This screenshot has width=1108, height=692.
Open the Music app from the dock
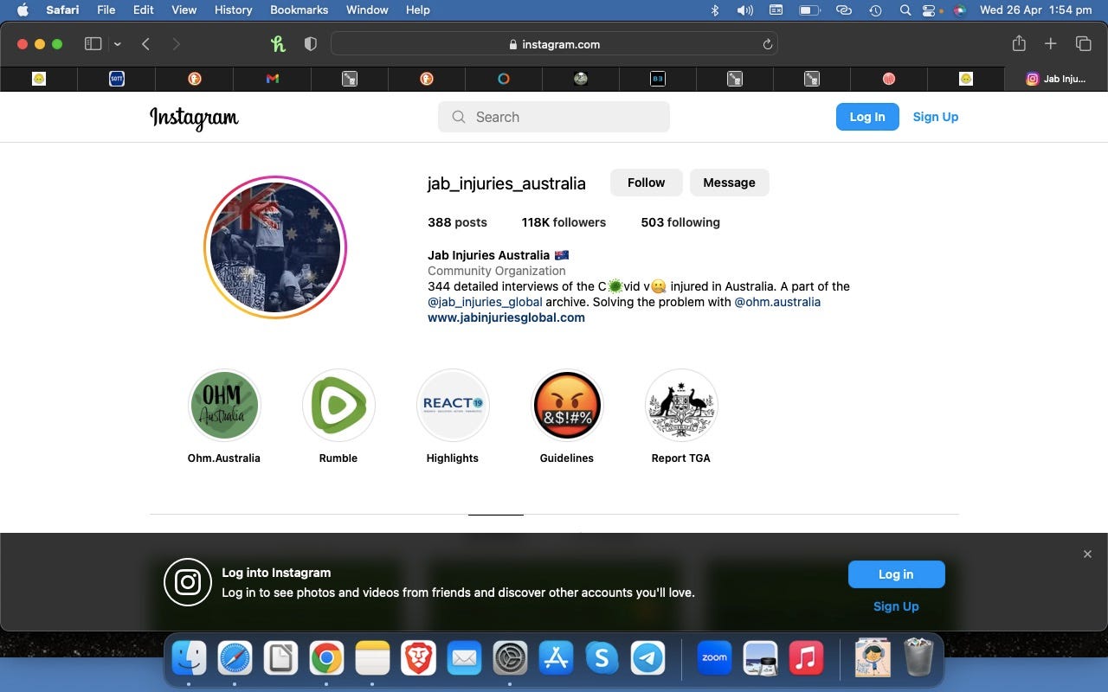[806, 659]
